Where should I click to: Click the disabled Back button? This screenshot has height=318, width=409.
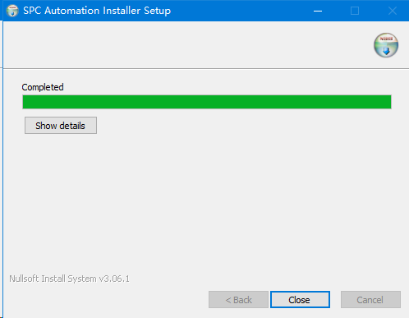click(238, 300)
